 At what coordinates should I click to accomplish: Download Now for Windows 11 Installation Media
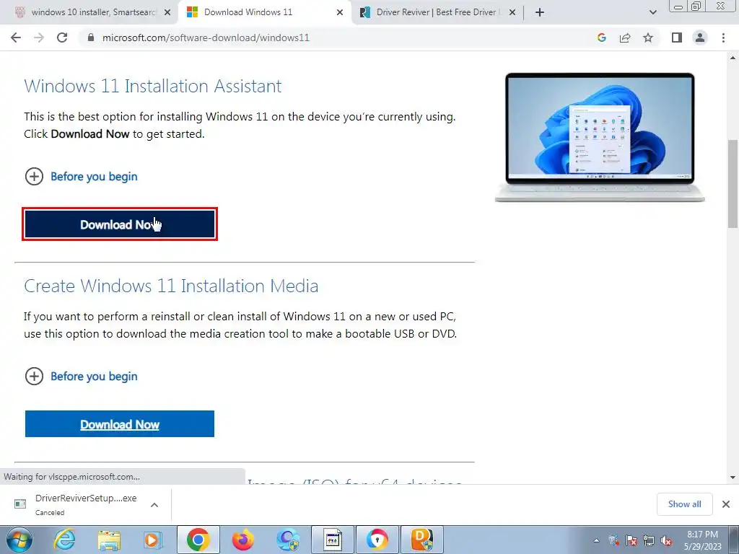[x=120, y=424]
